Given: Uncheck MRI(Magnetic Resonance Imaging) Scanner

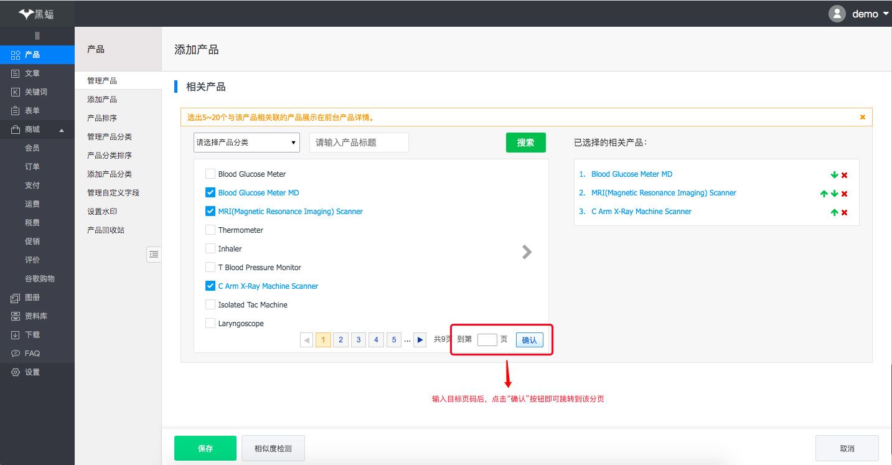Looking at the screenshot, I should pyautogui.click(x=210, y=211).
